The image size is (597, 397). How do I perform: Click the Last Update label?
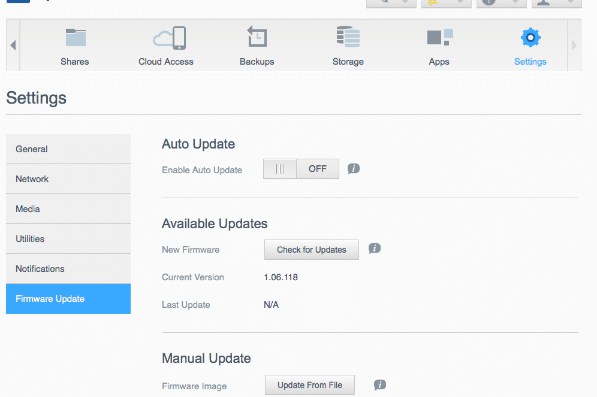pos(186,305)
